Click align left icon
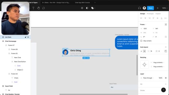 (x=141, y=18)
